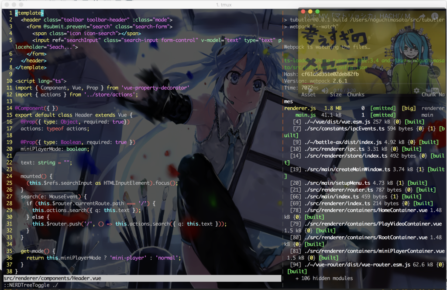
Task: Click the "webpack 2.6.1" version text
Action: (328, 81)
